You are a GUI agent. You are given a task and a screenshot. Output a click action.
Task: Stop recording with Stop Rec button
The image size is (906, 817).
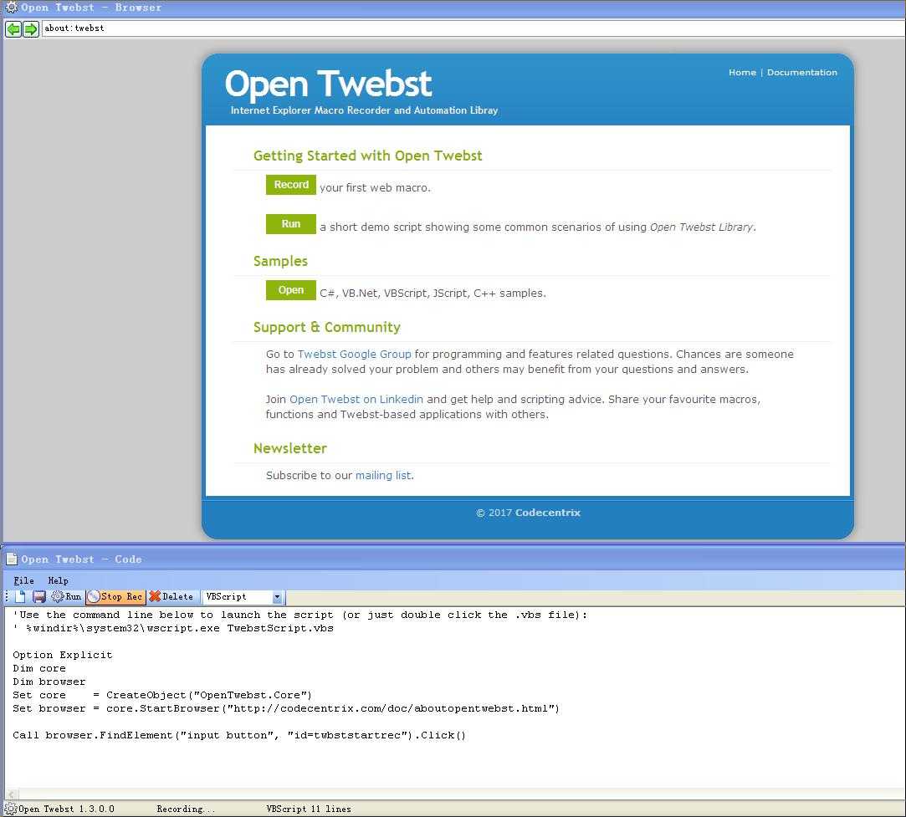(115, 596)
